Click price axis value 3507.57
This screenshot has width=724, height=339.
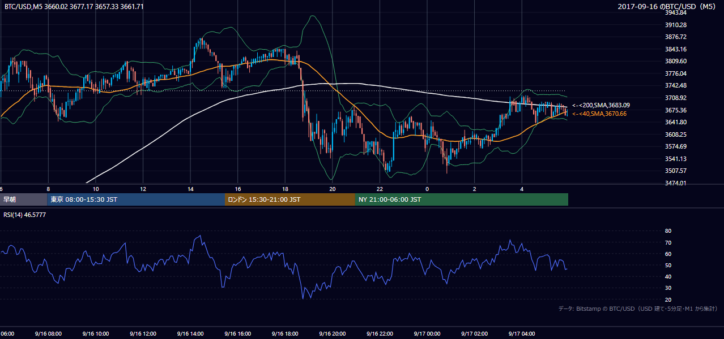point(676,171)
